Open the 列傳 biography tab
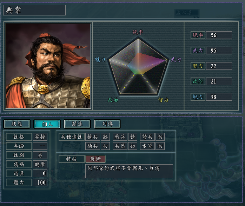Image resolution: width=245 pixels, height=206 pixels. coord(107,124)
